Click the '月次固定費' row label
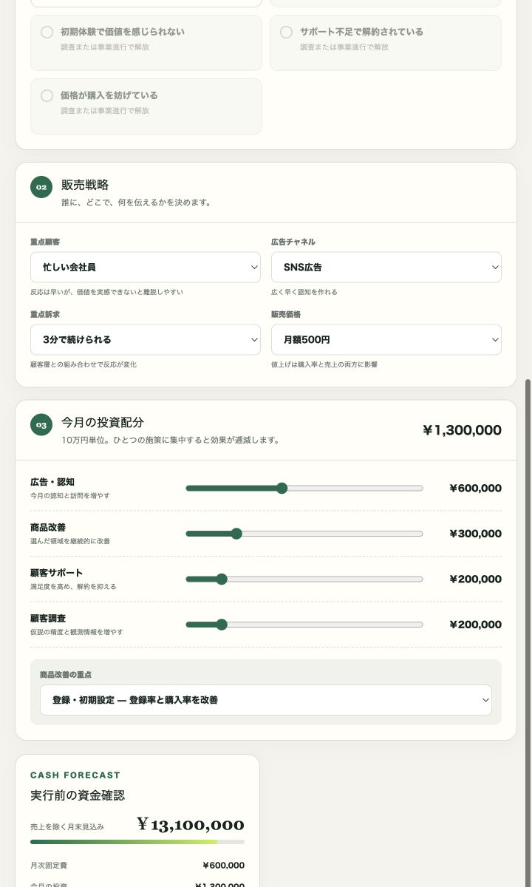 tap(49, 866)
